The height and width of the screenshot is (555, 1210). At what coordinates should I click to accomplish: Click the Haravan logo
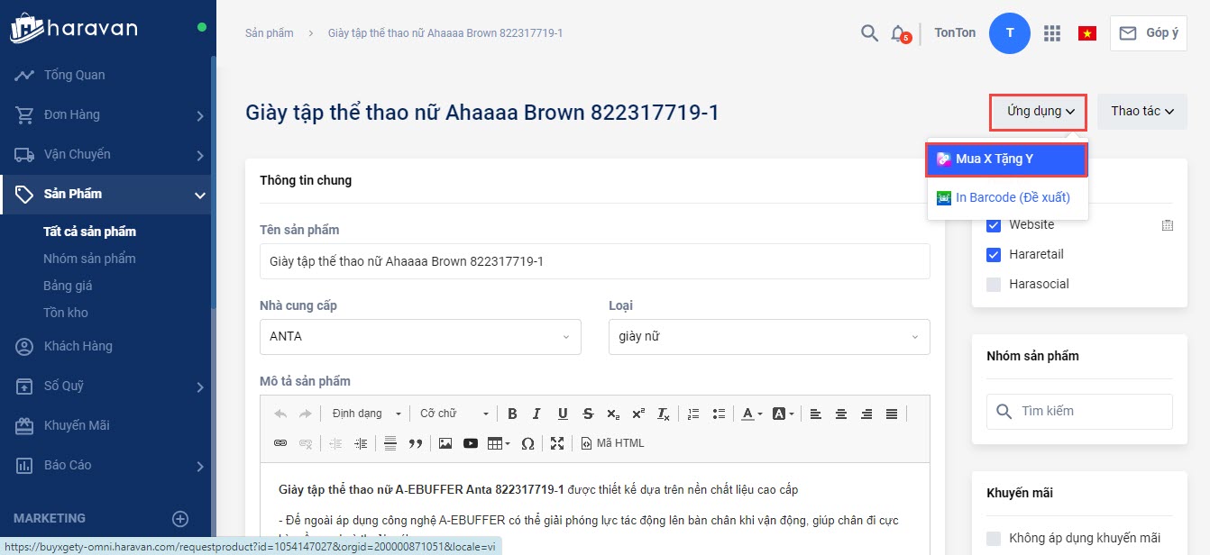click(x=74, y=27)
